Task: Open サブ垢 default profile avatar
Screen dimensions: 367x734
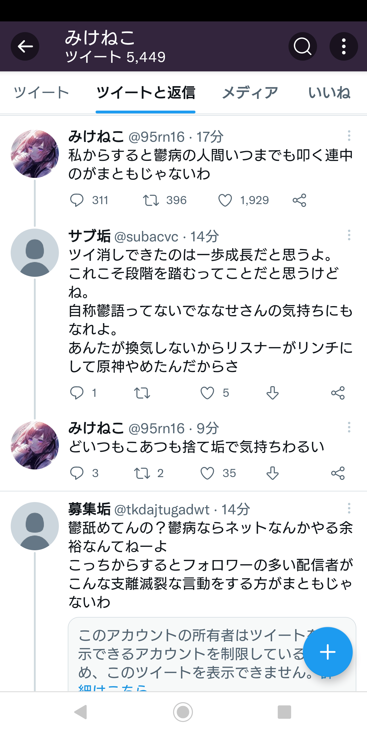Action: 35,253
